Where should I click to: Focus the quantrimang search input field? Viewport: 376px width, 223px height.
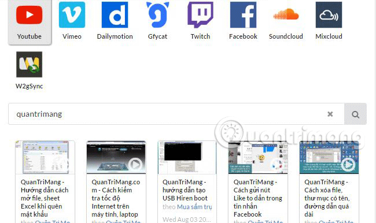[176, 114]
